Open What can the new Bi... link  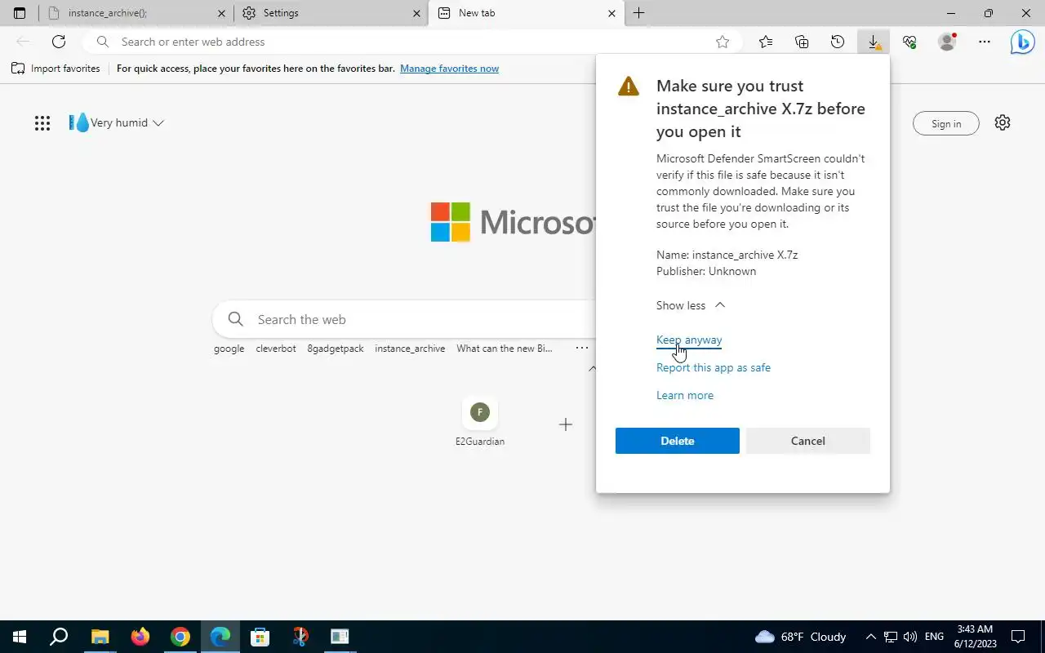pyautogui.click(x=505, y=349)
